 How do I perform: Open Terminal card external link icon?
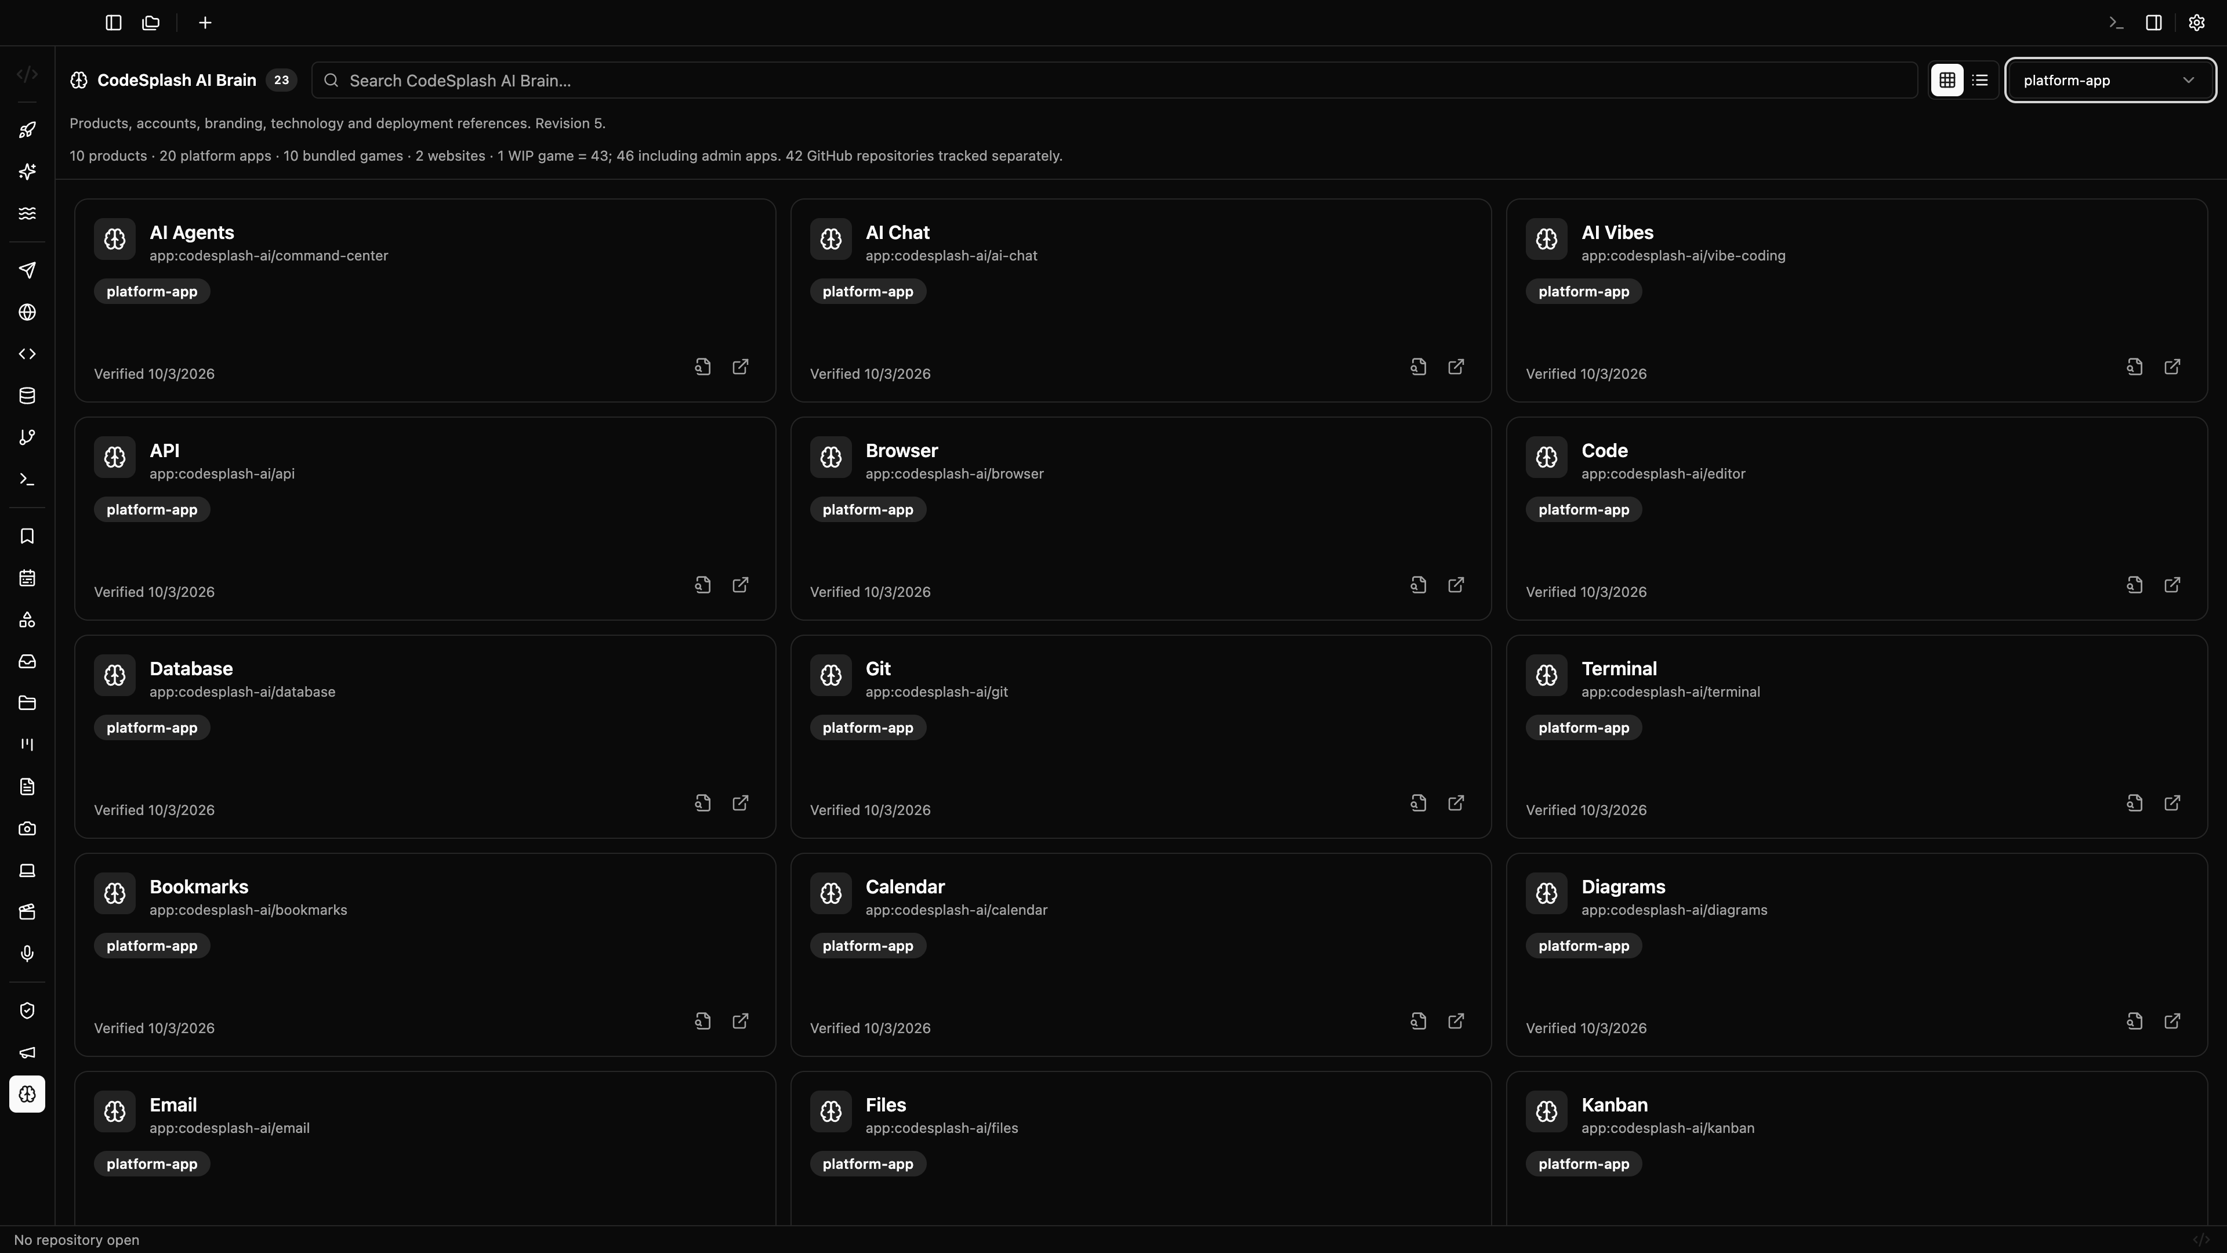(2172, 803)
